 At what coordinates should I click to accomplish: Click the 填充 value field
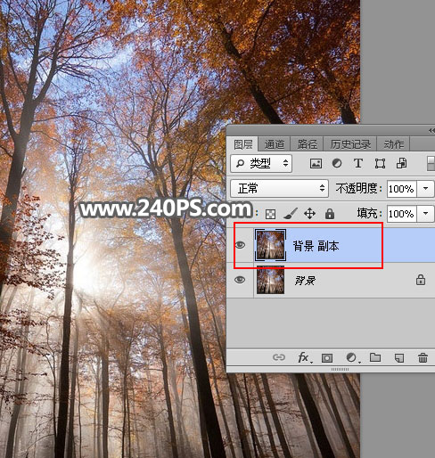(401, 214)
